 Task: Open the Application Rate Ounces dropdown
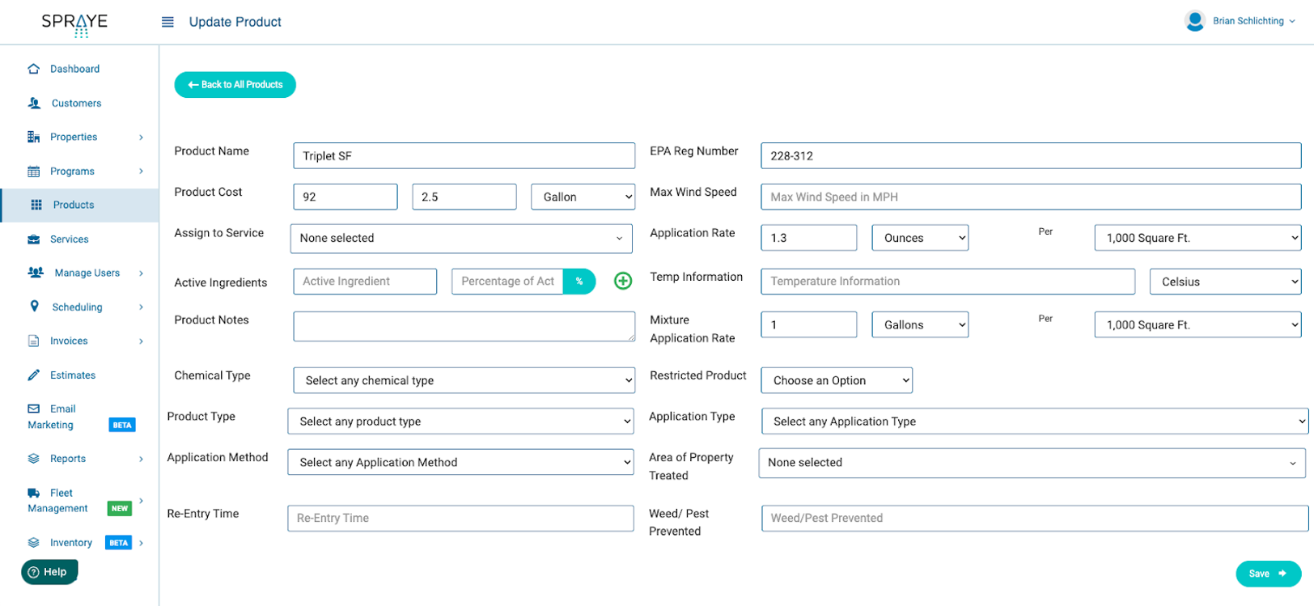[921, 238]
